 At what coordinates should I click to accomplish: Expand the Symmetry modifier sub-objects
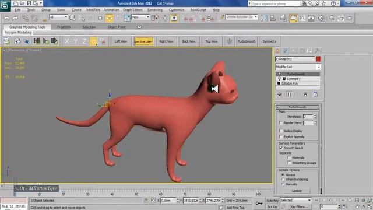point(284,79)
